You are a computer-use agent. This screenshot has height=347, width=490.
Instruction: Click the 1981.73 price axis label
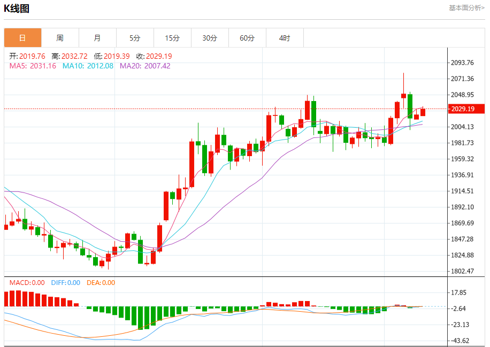coord(462,143)
